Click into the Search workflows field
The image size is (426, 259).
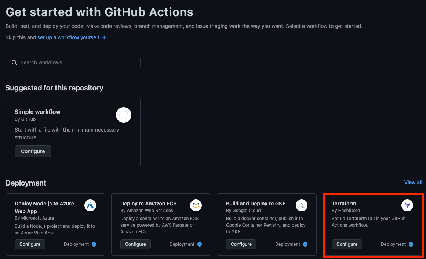[73, 62]
